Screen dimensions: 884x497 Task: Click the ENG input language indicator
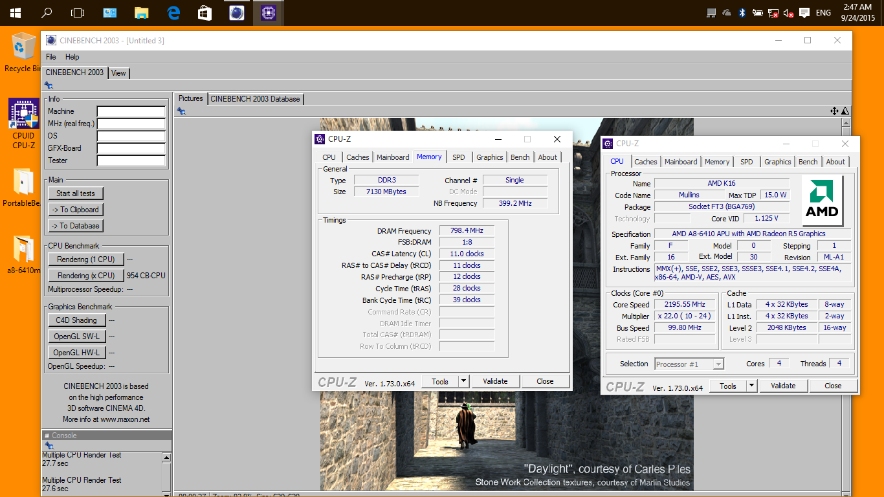coord(824,12)
